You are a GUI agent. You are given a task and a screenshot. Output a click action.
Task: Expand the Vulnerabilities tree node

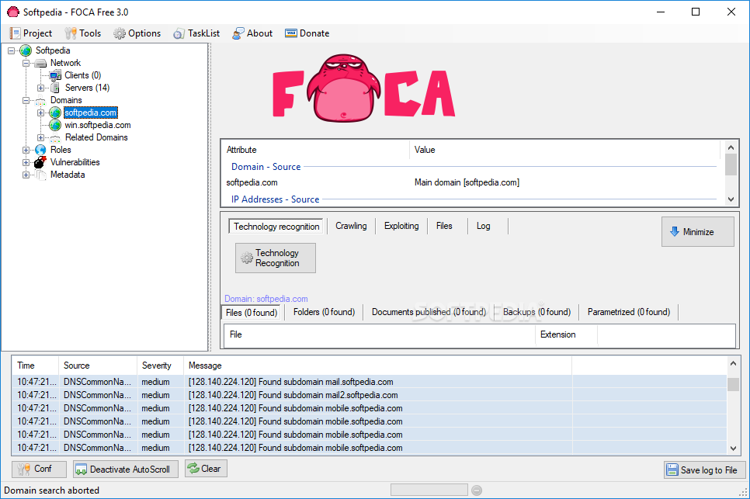[x=26, y=162]
